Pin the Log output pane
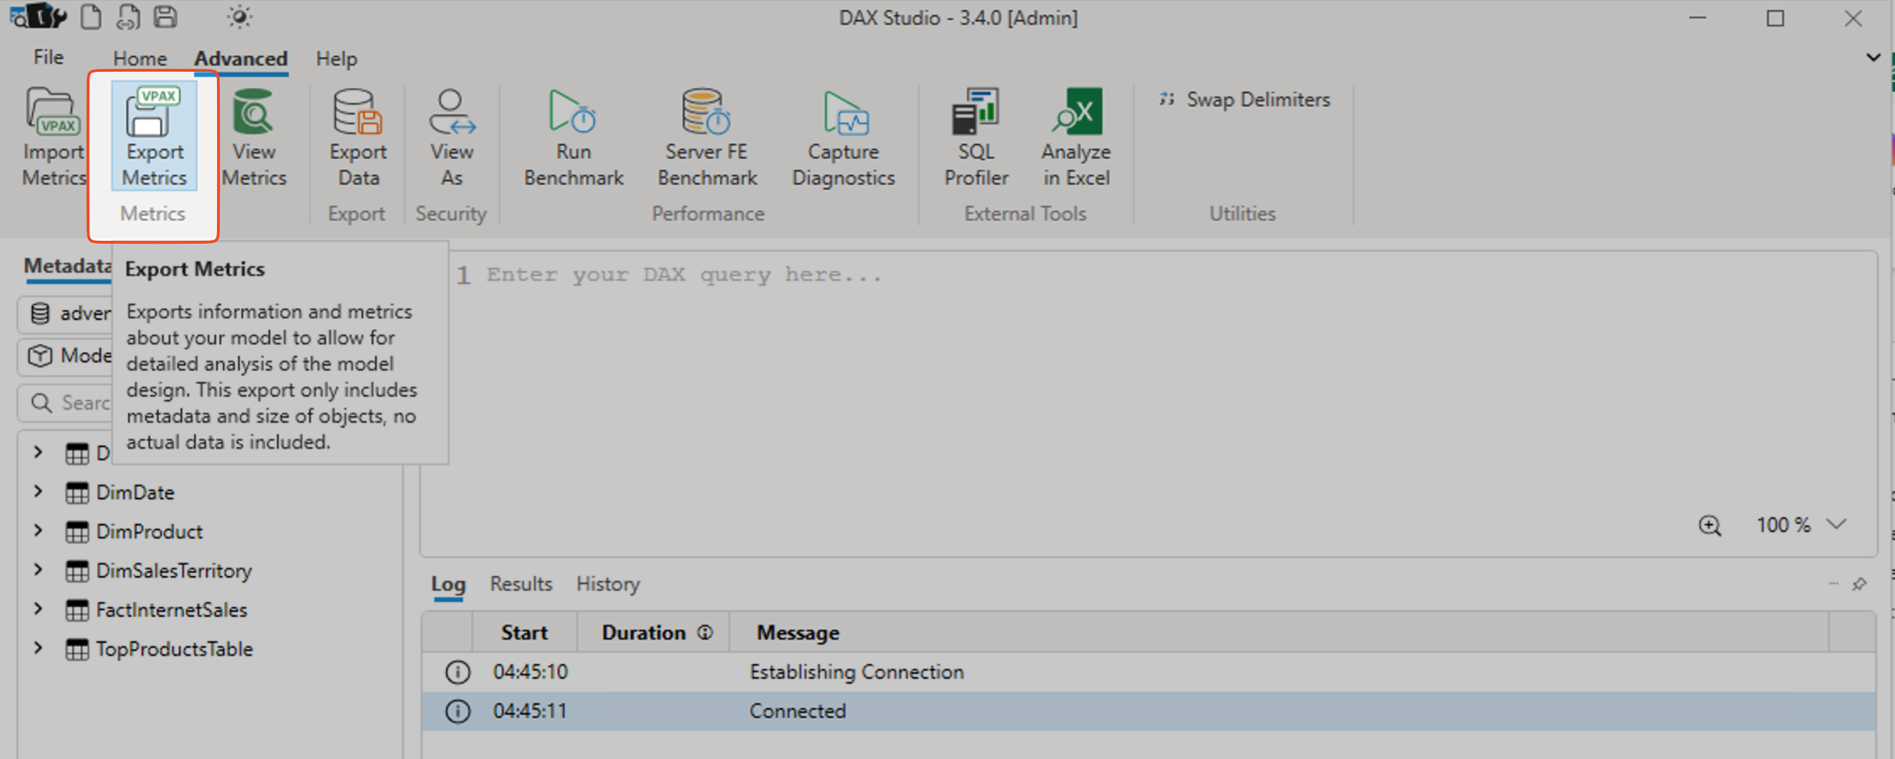This screenshot has width=1895, height=759. pyautogui.click(x=1860, y=584)
